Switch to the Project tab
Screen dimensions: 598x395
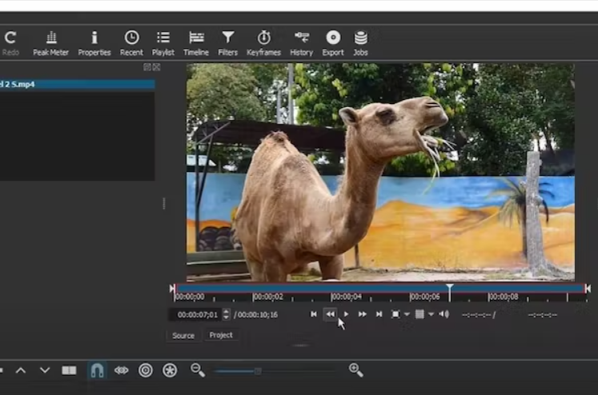point(221,335)
